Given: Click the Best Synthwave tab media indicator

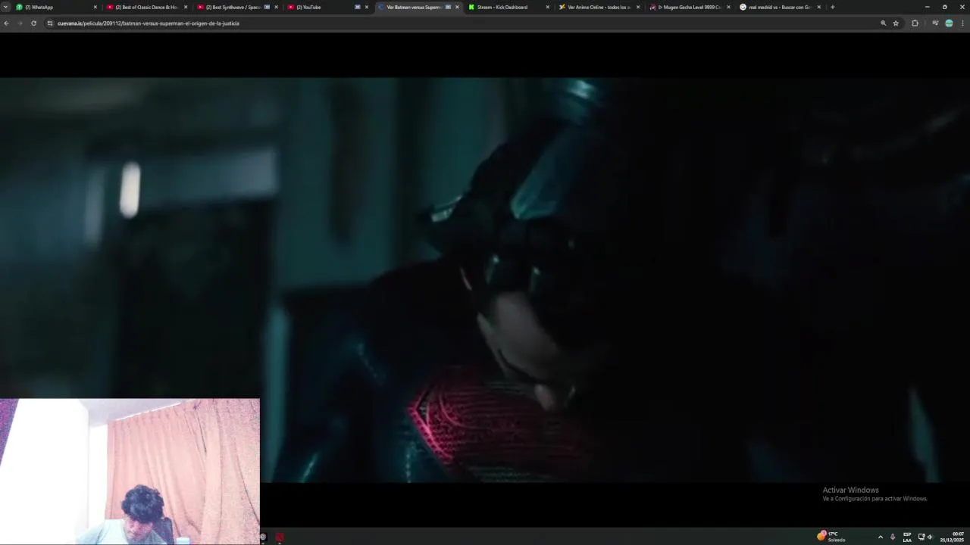Looking at the screenshot, I should (267, 7).
